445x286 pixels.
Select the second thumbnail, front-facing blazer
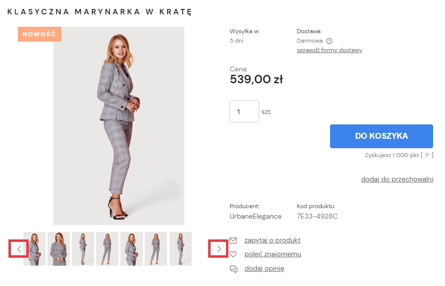click(58, 249)
